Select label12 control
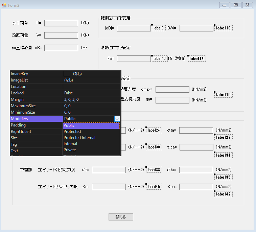Screen dimensions: 256x232 click(x=160, y=59)
